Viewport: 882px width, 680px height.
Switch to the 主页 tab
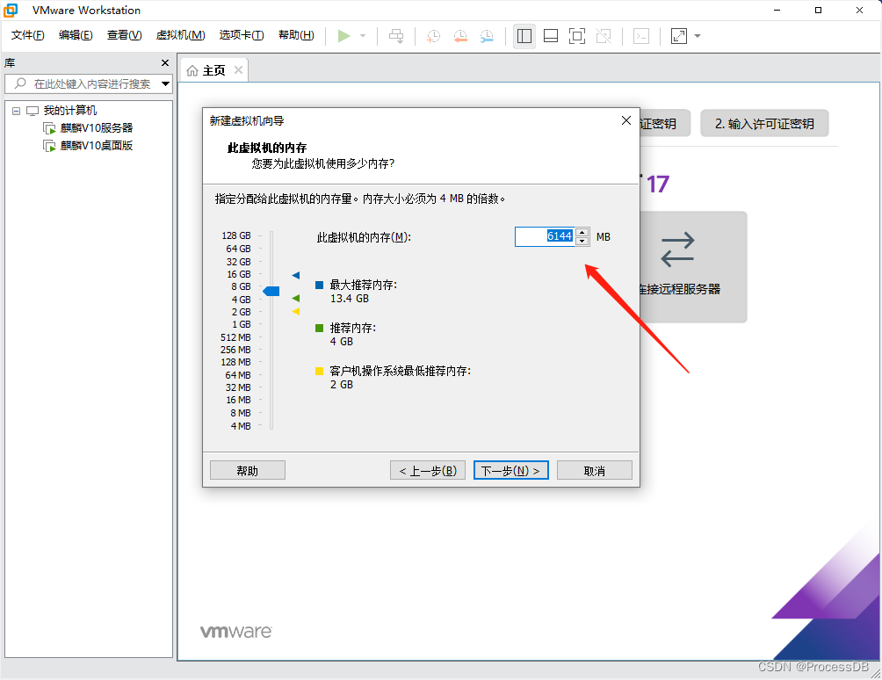[213, 70]
